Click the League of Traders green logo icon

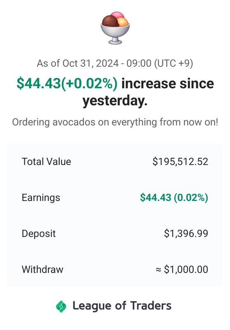point(61,306)
